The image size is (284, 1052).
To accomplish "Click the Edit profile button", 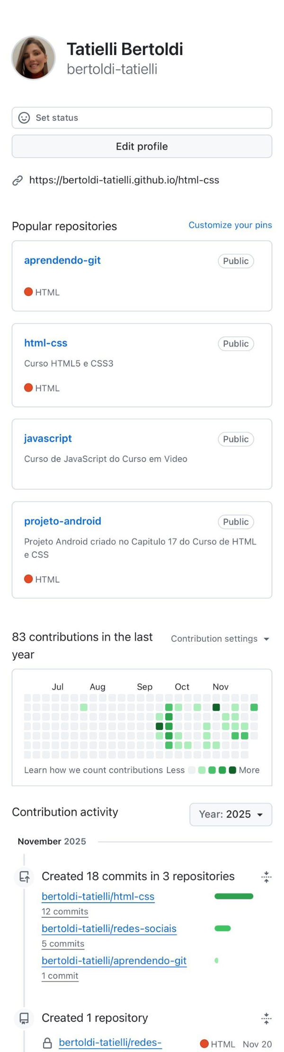I will pos(142,146).
